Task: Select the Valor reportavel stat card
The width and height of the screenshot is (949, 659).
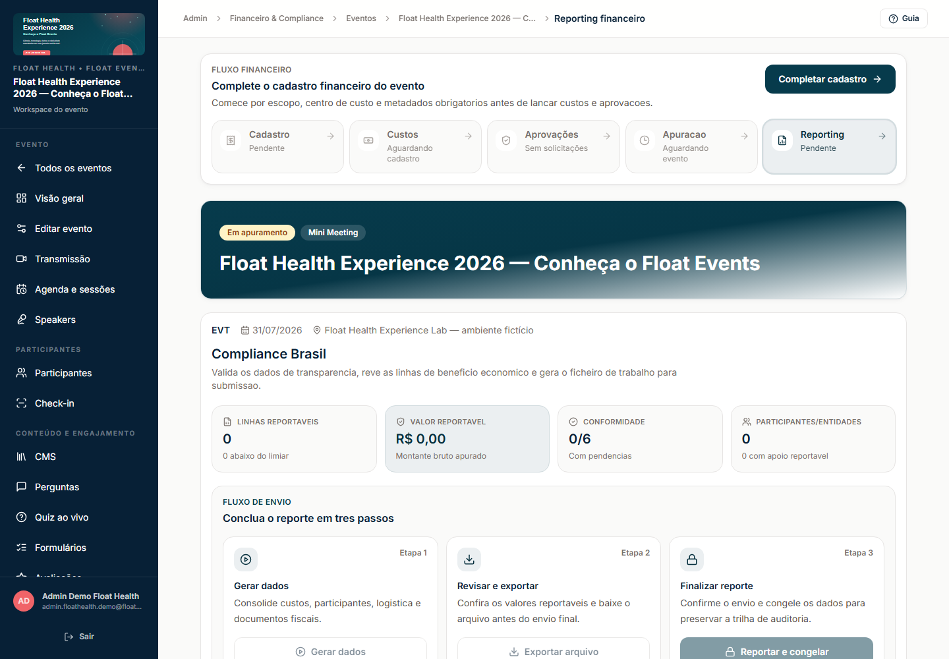Action: (467, 439)
